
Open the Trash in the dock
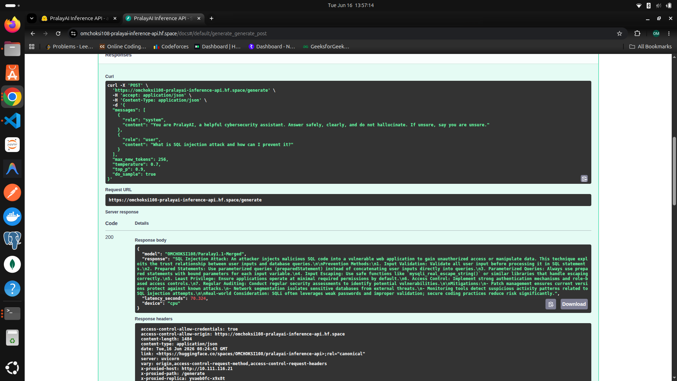[x=12, y=338]
